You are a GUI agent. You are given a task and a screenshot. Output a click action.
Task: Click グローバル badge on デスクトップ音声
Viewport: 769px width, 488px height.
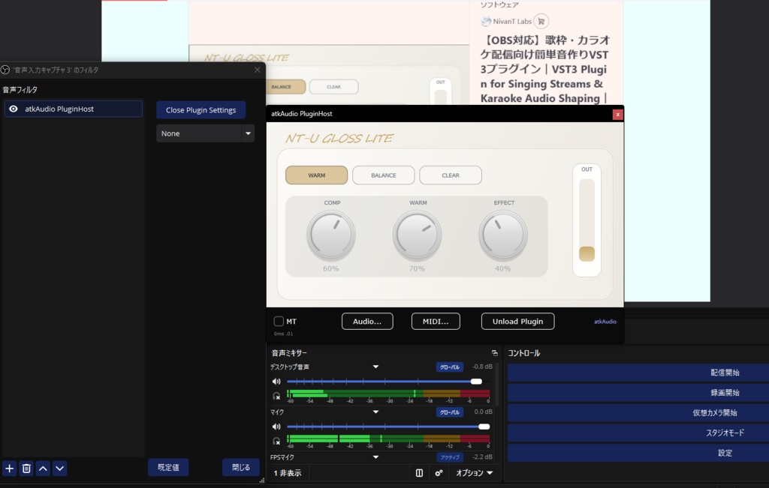coord(450,367)
